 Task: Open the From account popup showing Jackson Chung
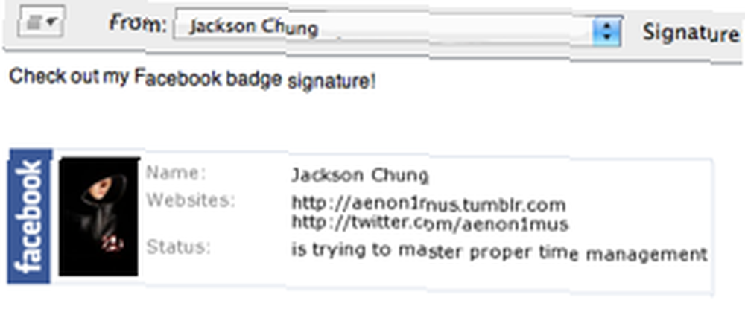(398, 28)
